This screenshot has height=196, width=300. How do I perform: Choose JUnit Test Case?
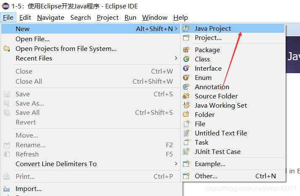click(233, 152)
